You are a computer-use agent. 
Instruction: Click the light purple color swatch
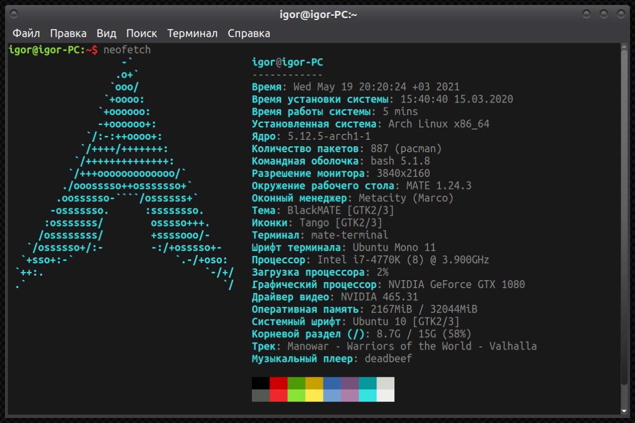tap(350, 395)
